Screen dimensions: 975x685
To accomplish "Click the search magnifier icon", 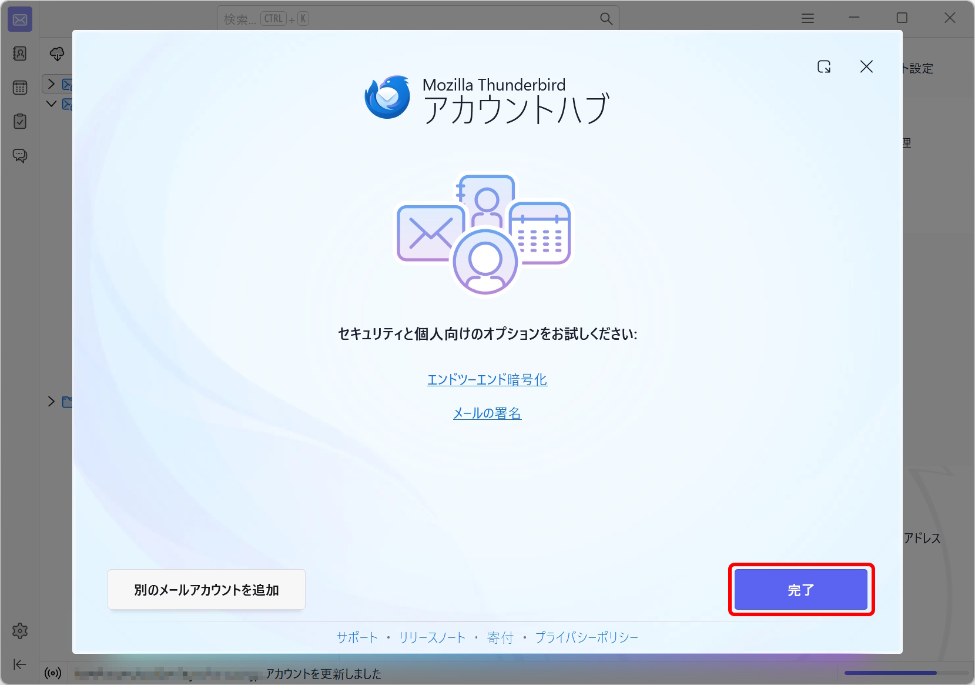I will 606,19.
